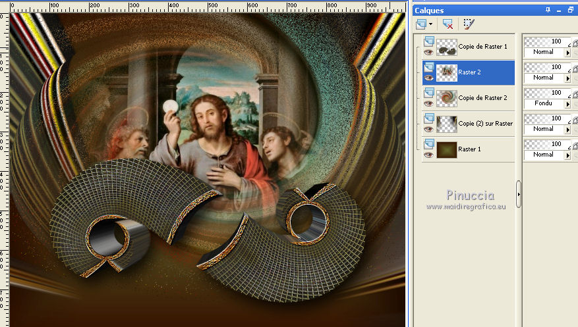Minimize the Calques panel
Viewport: 578px width, 327px height.
[x=559, y=11]
